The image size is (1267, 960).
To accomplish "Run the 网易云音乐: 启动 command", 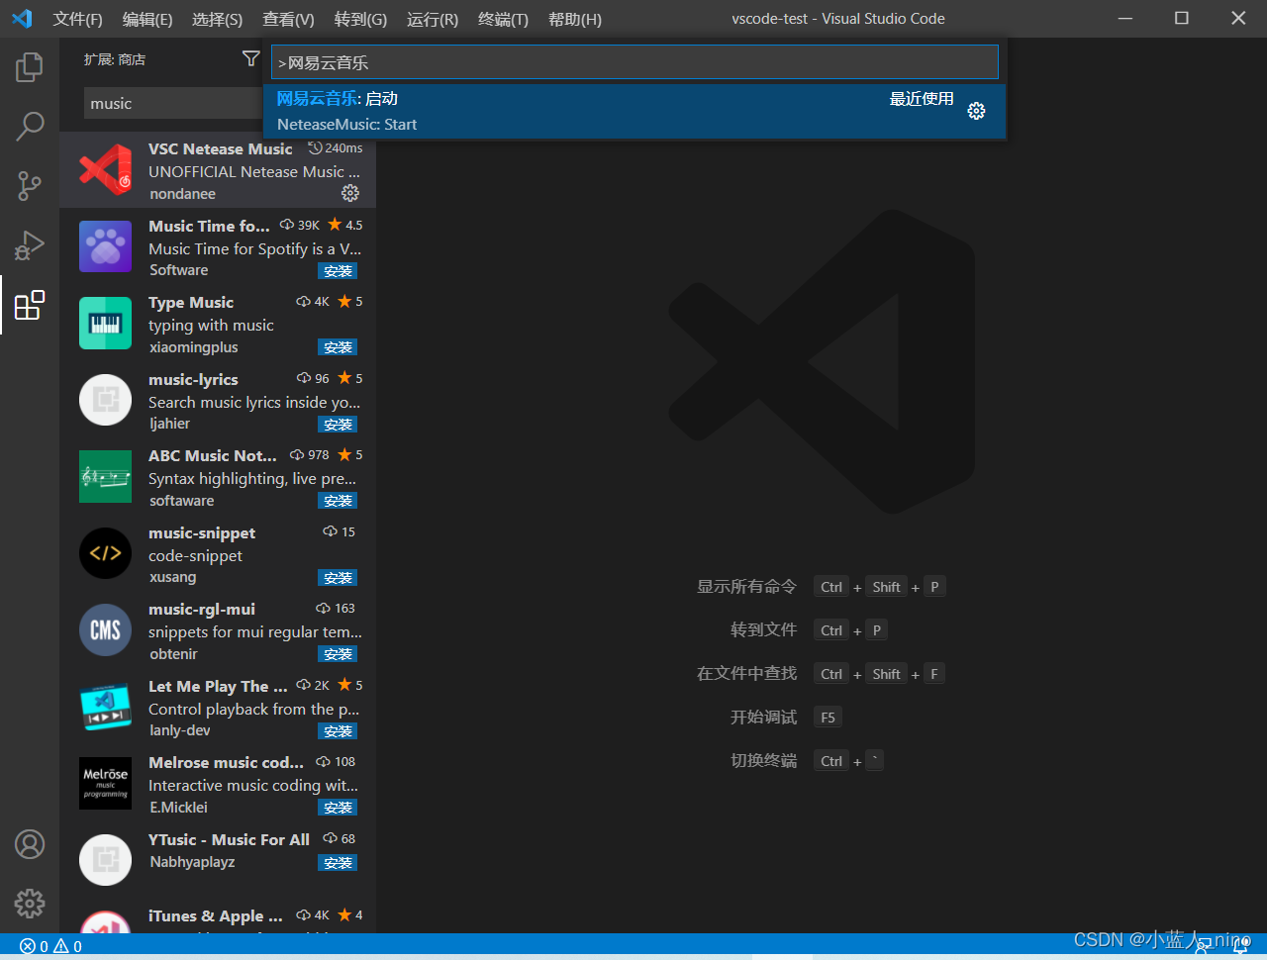I will tap(634, 111).
